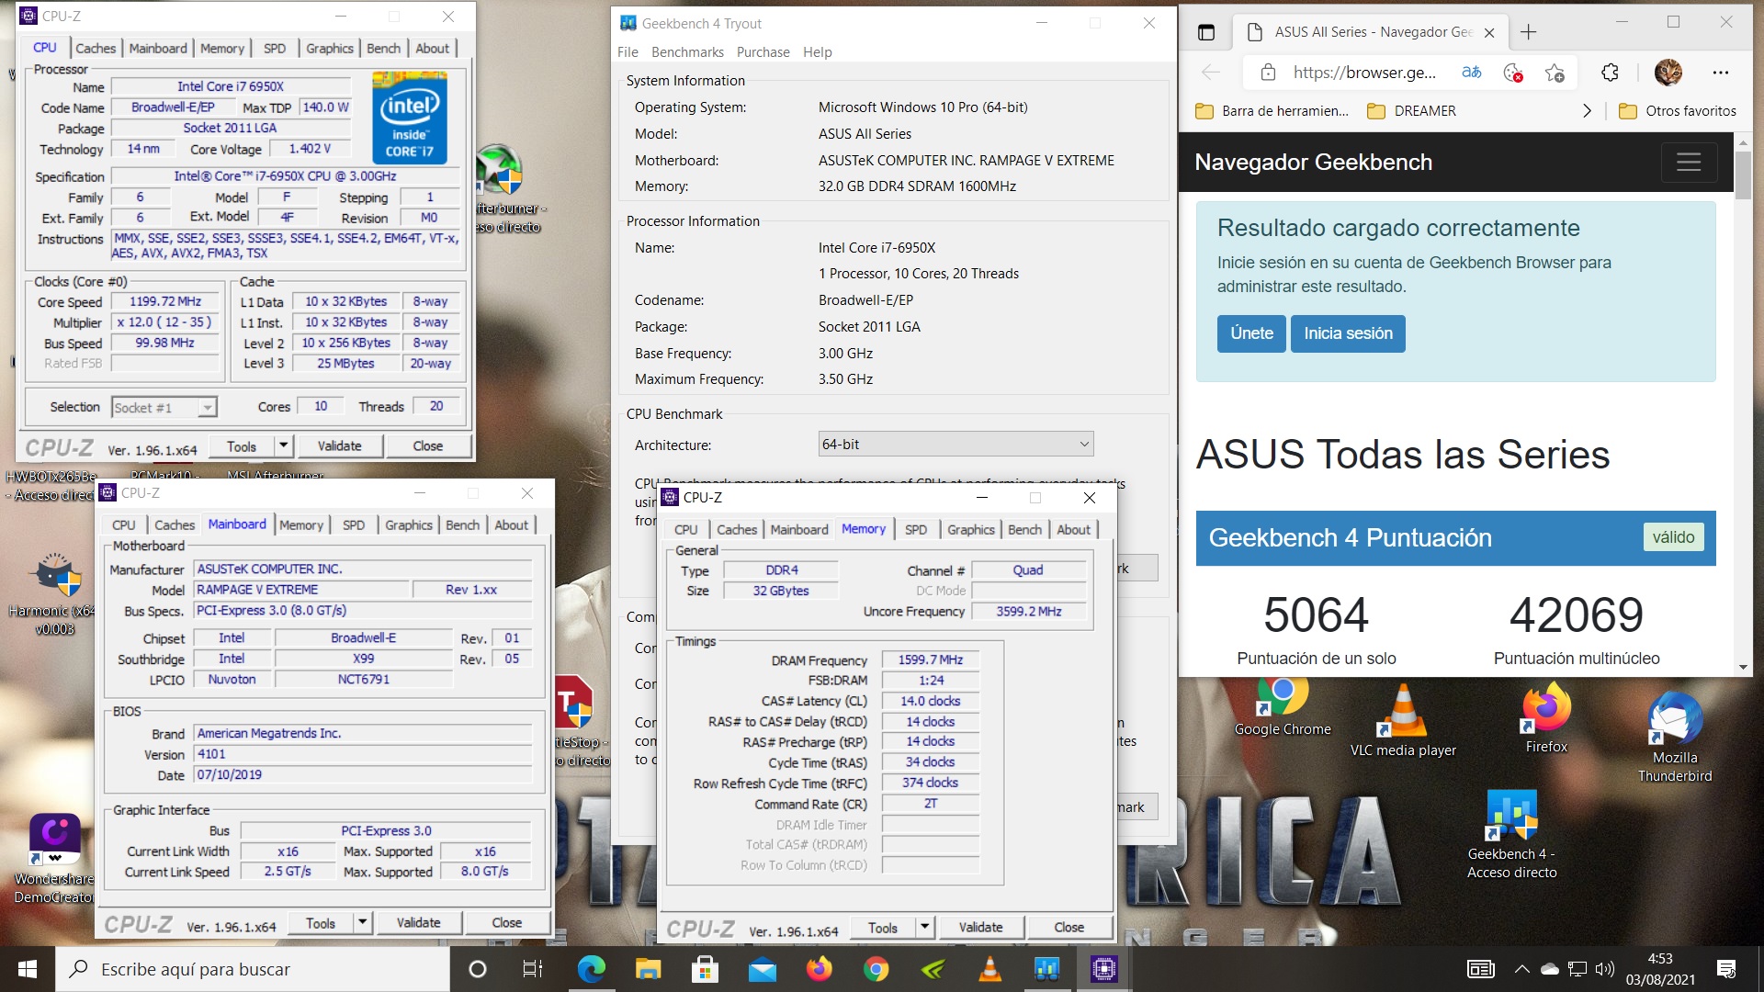Open Help menu in Geekbench
The width and height of the screenshot is (1764, 992).
(x=817, y=52)
